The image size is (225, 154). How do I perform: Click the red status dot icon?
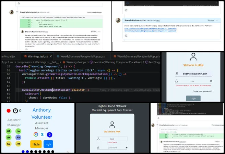tap(9, 111)
